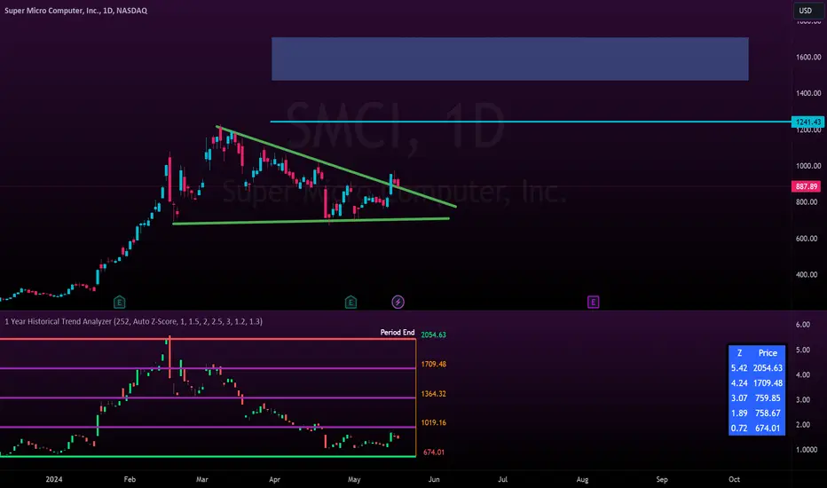The width and height of the screenshot is (827, 488).
Task: Click the 759.85 price table cell
Action: [768, 397]
